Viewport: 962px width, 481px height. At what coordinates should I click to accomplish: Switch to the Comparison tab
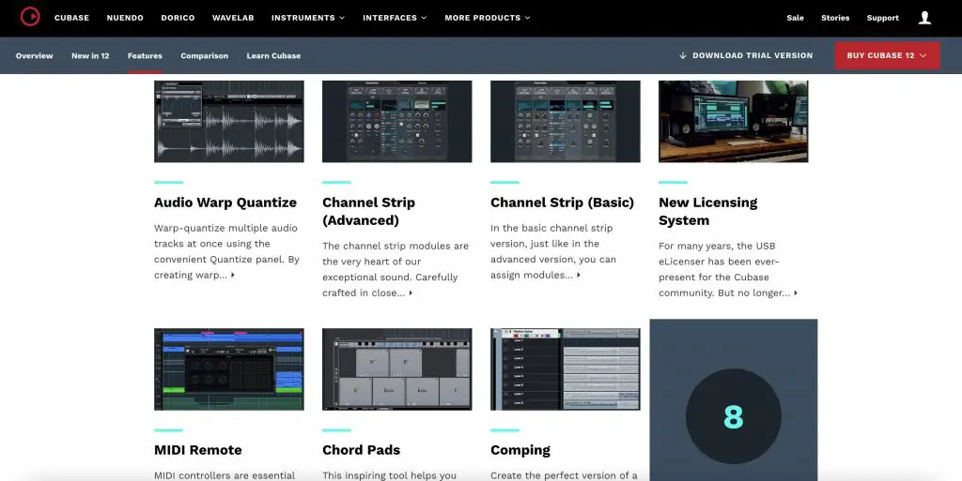pos(204,55)
